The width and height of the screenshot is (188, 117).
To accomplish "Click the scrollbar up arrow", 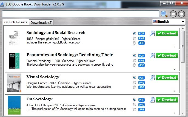I will click(x=183, y=28).
